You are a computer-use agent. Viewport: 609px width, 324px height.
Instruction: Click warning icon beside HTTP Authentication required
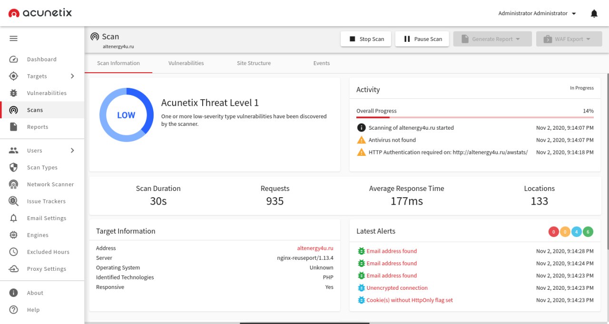tap(361, 152)
